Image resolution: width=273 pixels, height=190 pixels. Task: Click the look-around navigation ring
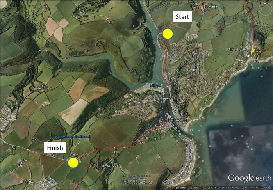[265, 10]
